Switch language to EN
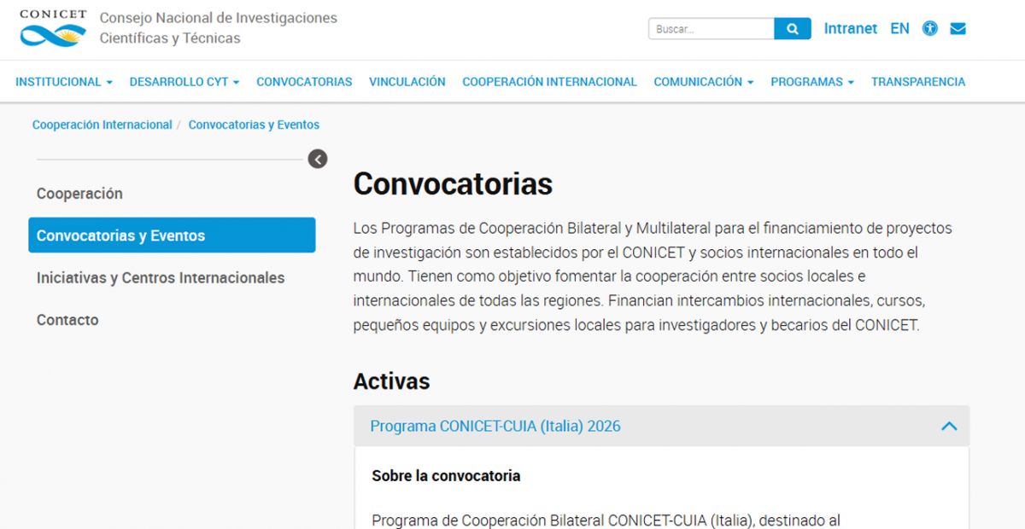The width and height of the screenshot is (1025, 529). click(899, 28)
